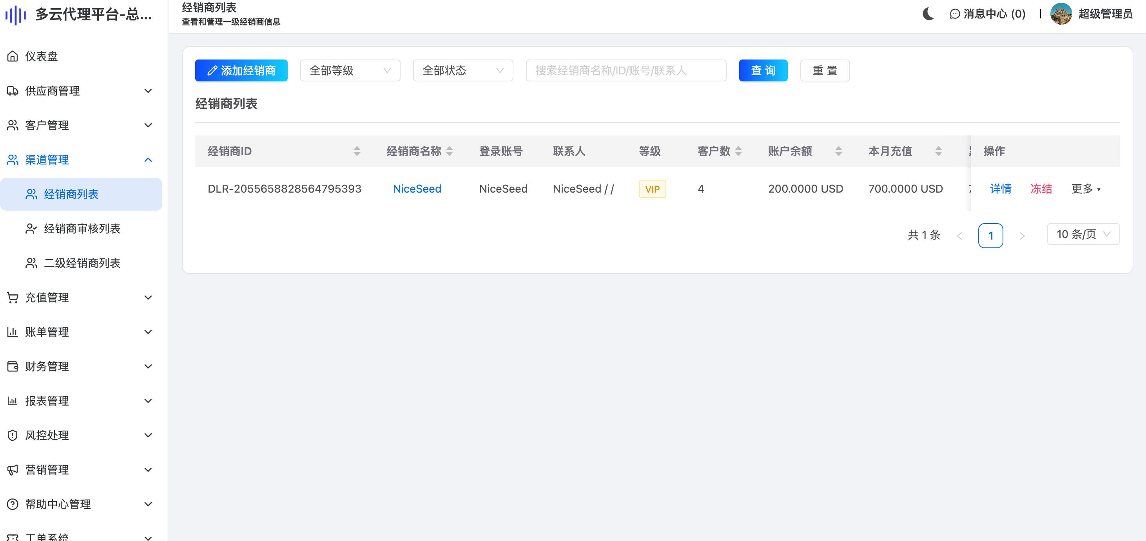This screenshot has width=1146, height=541.
Task: Open 仪表盘 menu item
Action: [81, 56]
